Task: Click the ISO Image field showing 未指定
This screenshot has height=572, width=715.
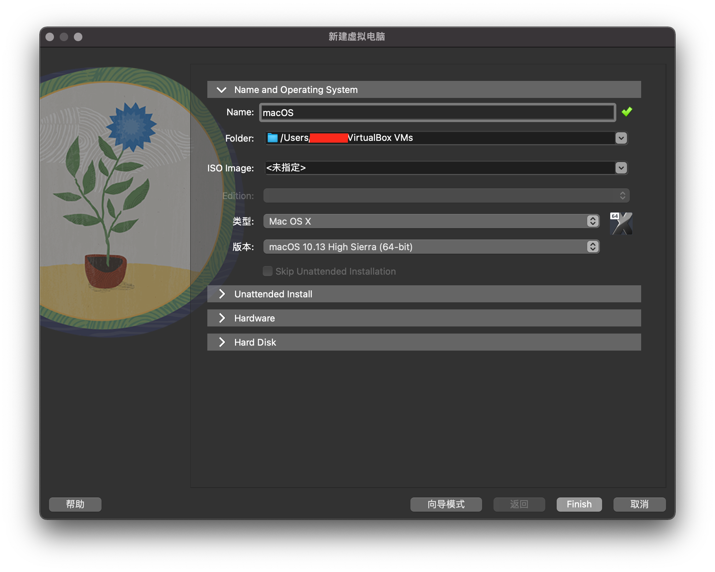Action: pyautogui.click(x=440, y=168)
